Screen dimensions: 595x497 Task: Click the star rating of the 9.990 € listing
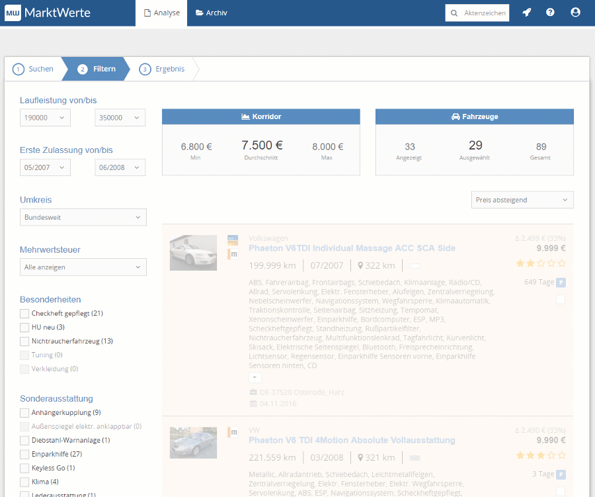(x=541, y=455)
